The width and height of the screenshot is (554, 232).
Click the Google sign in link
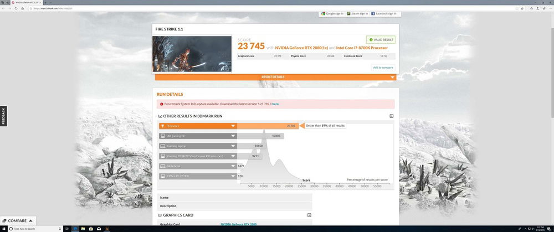point(332,13)
